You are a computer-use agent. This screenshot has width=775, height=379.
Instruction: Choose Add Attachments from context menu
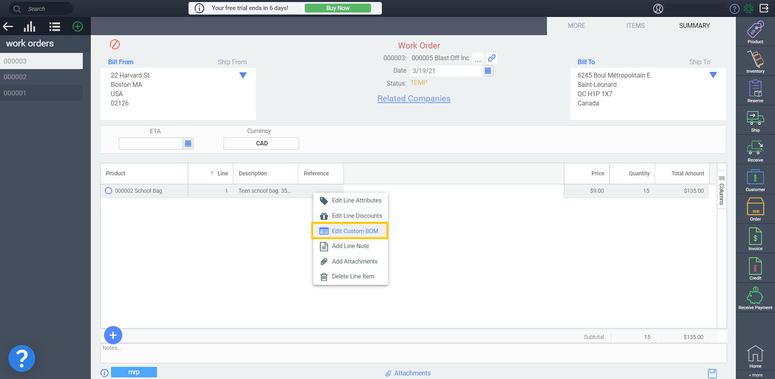[350, 261]
